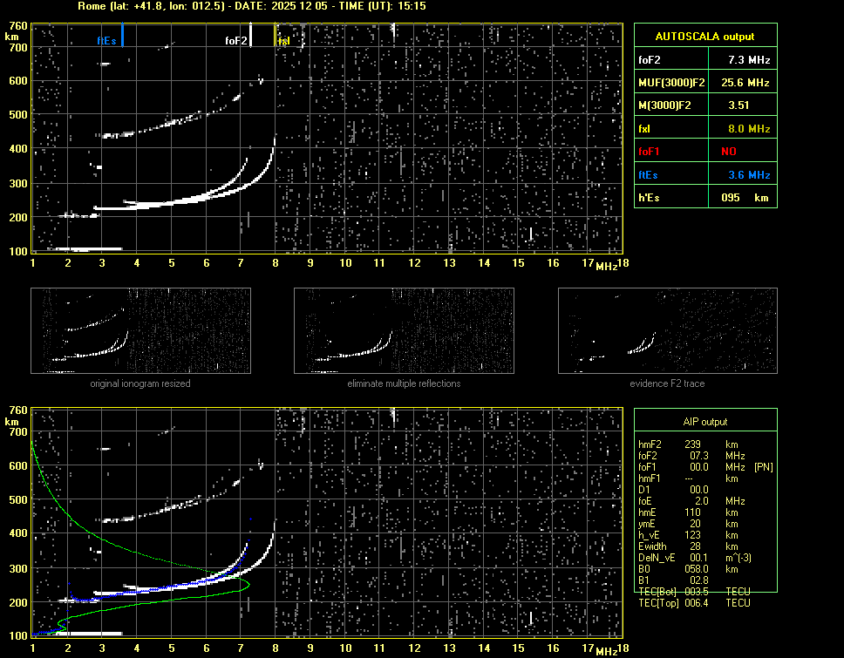
Task: Click the AIP output header
Action: pyautogui.click(x=704, y=422)
